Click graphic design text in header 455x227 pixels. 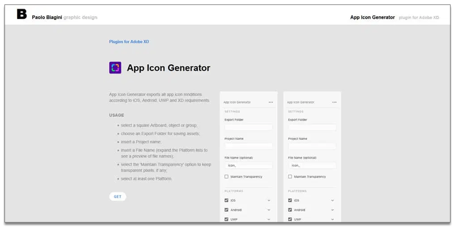pyautogui.click(x=81, y=17)
